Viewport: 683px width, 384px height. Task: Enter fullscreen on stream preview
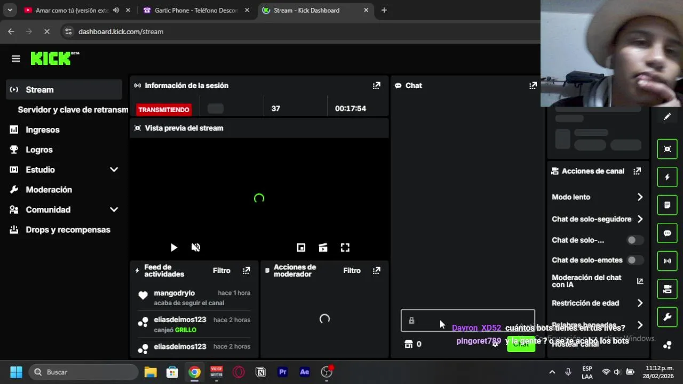click(x=345, y=247)
